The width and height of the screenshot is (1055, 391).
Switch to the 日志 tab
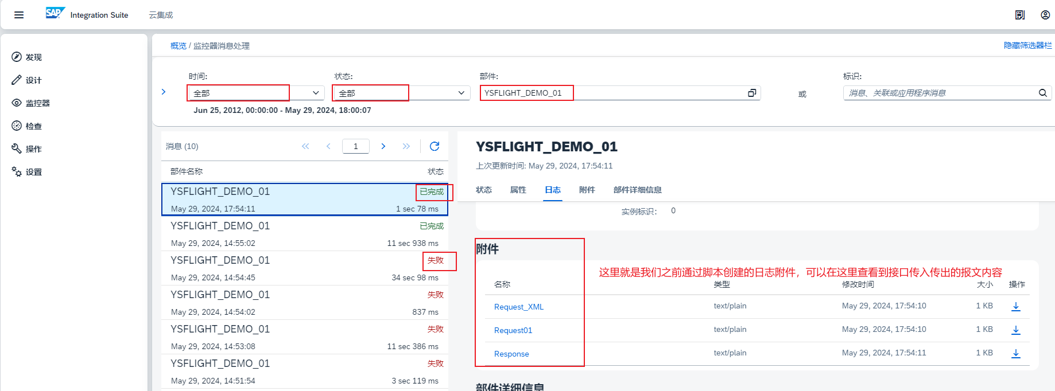click(x=553, y=190)
